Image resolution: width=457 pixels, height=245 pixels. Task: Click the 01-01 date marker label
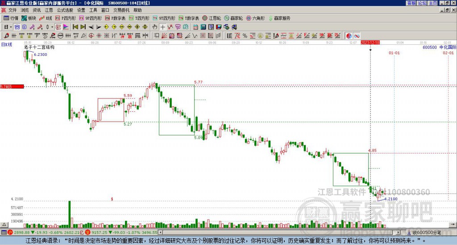[394, 53]
